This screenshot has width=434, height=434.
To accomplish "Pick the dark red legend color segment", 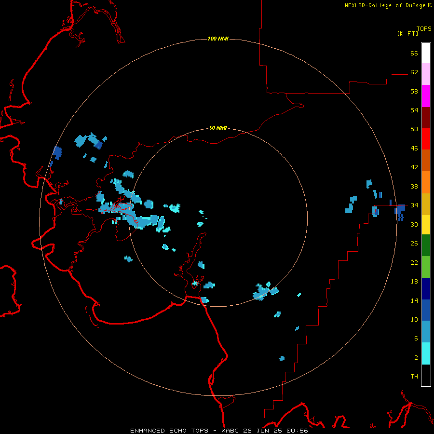I will pyautogui.click(x=426, y=118).
